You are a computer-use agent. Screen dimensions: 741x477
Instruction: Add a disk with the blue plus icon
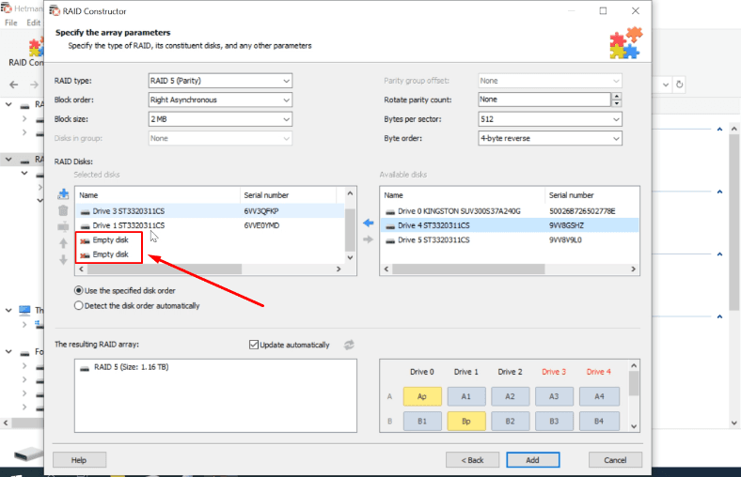click(x=63, y=194)
